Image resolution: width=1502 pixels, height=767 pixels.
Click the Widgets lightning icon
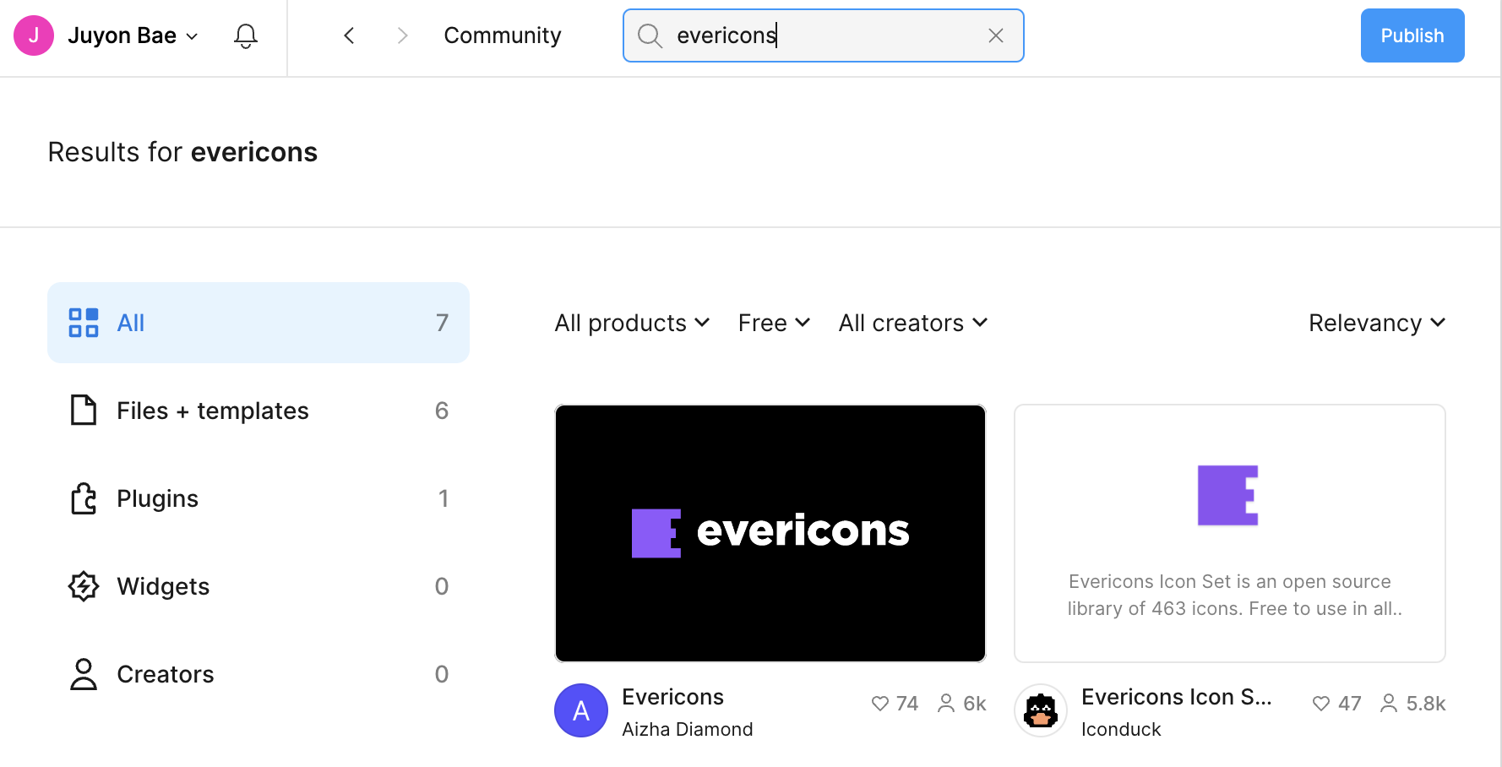(84, 586)
